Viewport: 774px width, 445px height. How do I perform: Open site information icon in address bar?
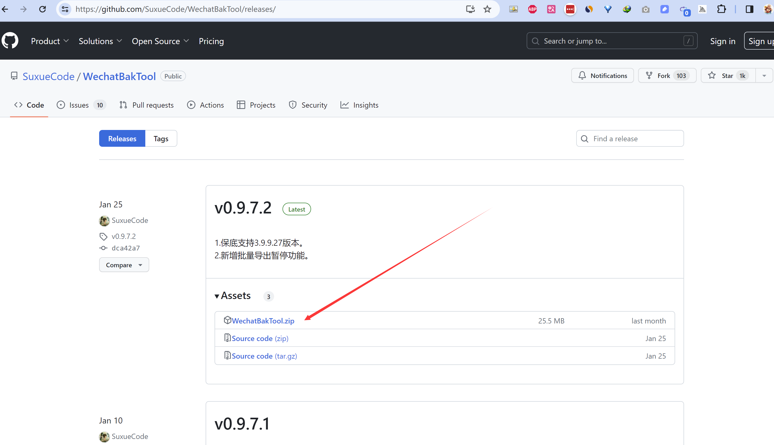[65, 9]
